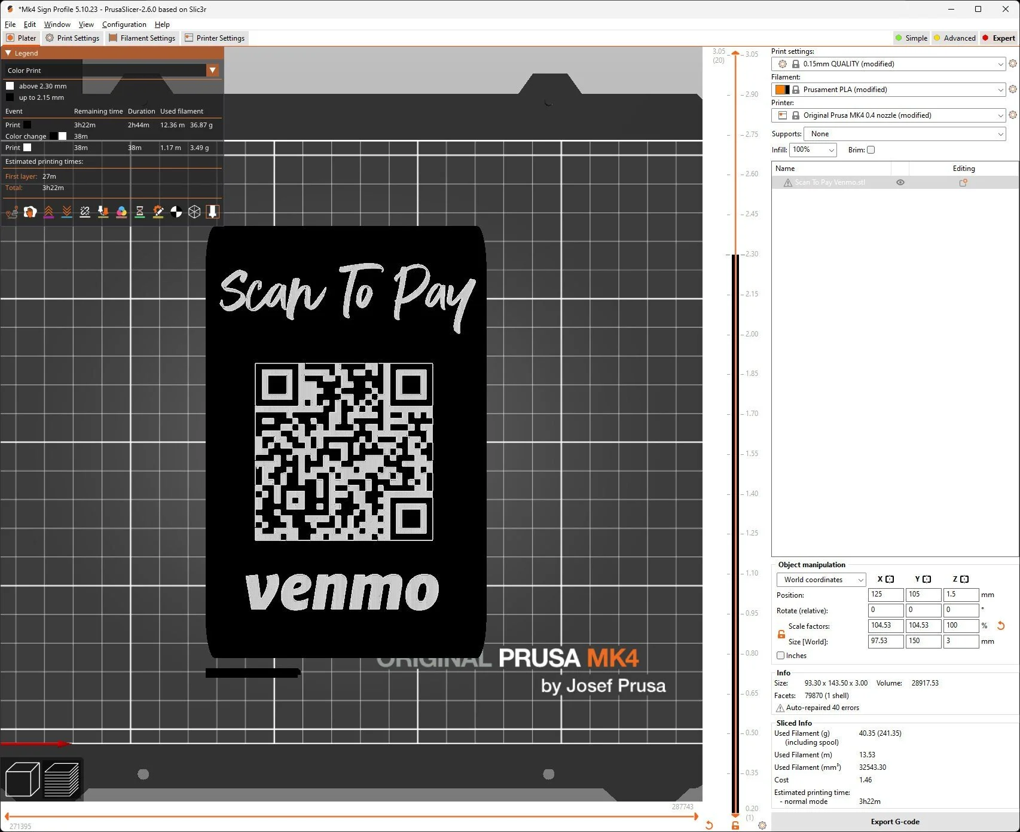The height and width of the screenshot is (832, 1020).
Task: Enable the Brim checkbox
Action: click(x=871, y=150)
